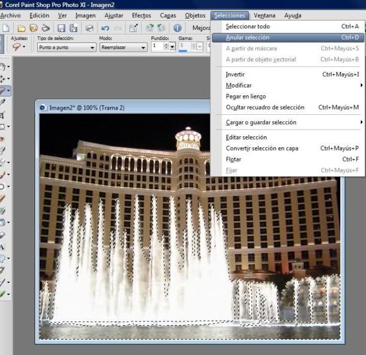Expand the Modificar submenu arrow
This screenshot has width=366, height=355.
[x=361, y=85]
